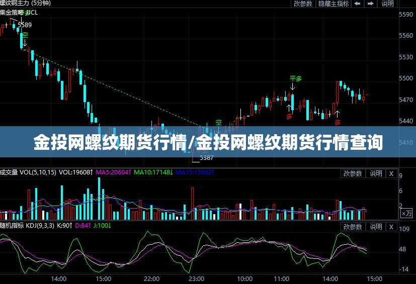
Task: Click the 5387 low price label
Action: (x=206, y=158)
